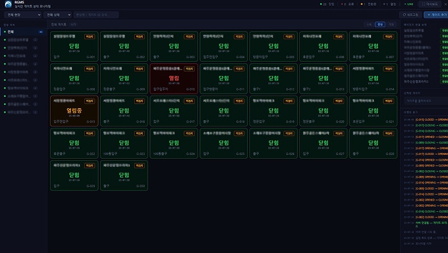Viewport: 448px width, 253px height.
Task: Click the 0 오류 error count in header
Action: click(x=347, y=4)
